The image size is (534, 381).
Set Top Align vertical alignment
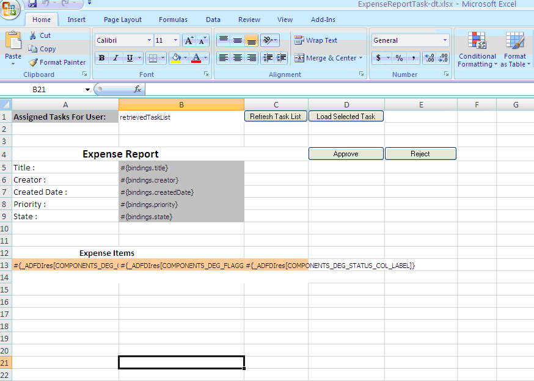point(224,40)
